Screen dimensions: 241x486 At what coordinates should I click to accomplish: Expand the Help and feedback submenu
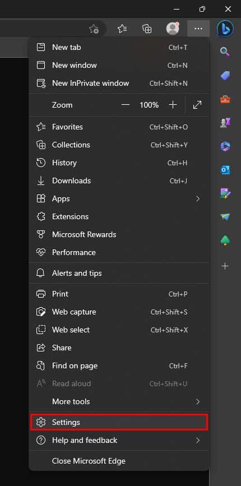click(x=119, y=441)
